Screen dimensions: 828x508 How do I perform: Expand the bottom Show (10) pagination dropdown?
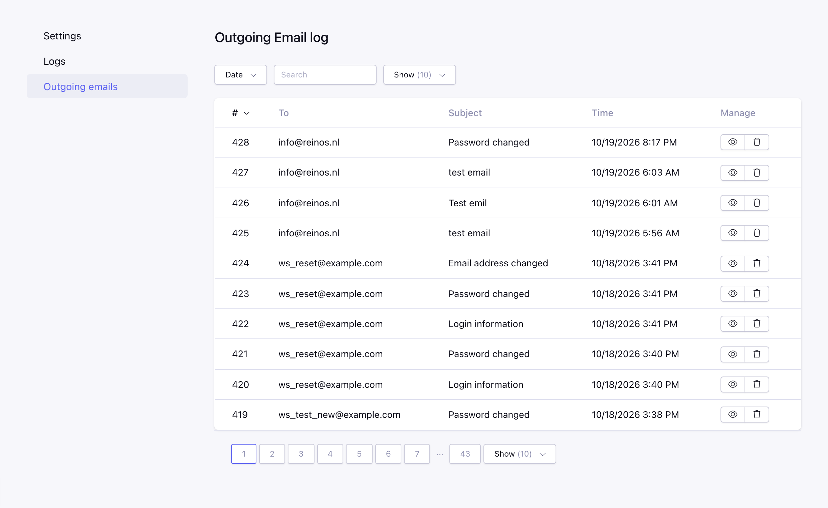point(520,454)
